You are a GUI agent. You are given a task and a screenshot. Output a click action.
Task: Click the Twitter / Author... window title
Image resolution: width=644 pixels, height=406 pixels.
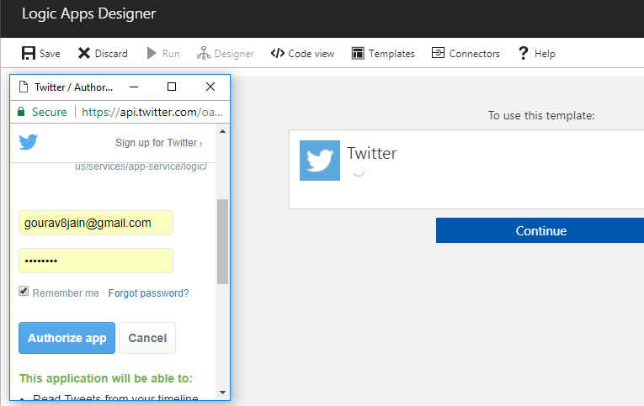(x=73, y=87)
